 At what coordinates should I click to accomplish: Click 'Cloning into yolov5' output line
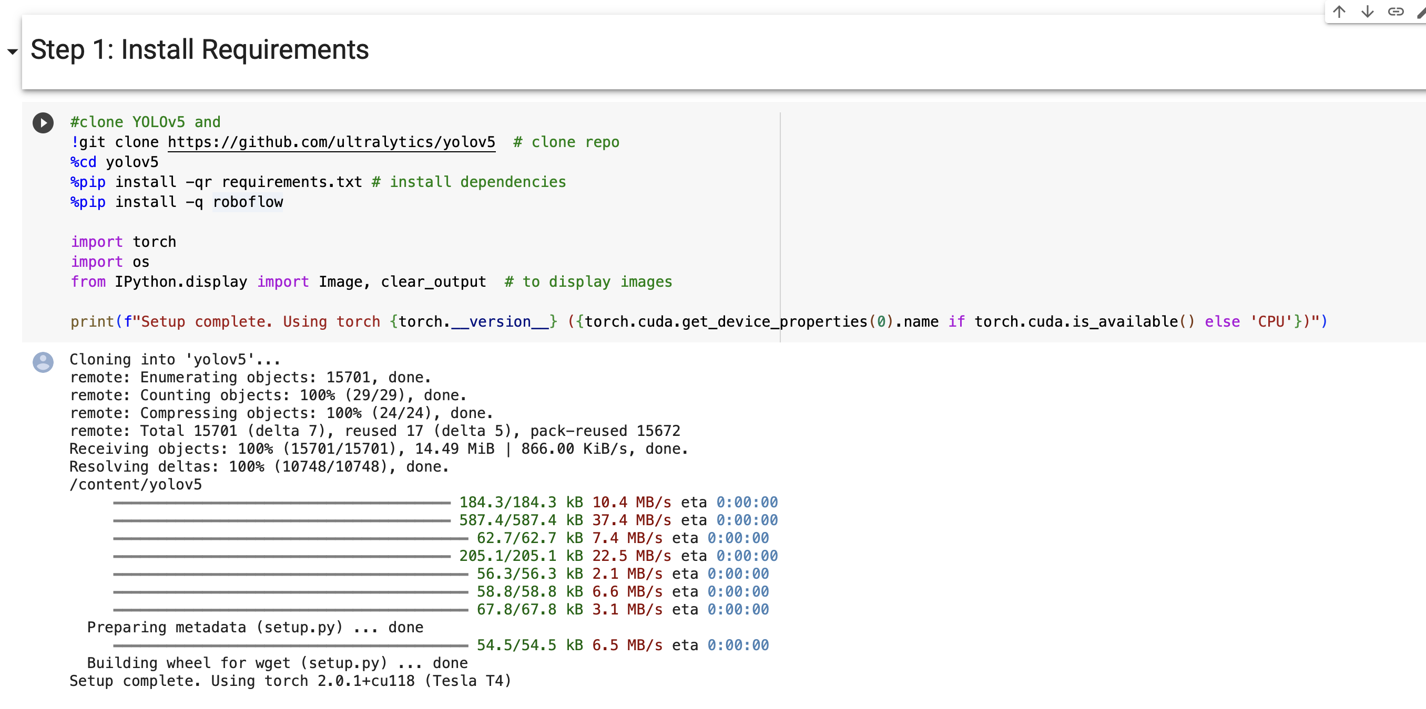(x=175, y=359)
